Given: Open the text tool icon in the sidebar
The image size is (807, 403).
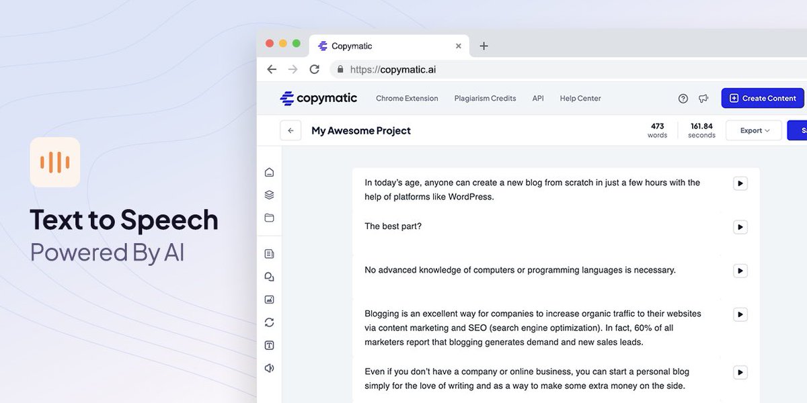Looking at the screenshot, I should click(270, 345).
